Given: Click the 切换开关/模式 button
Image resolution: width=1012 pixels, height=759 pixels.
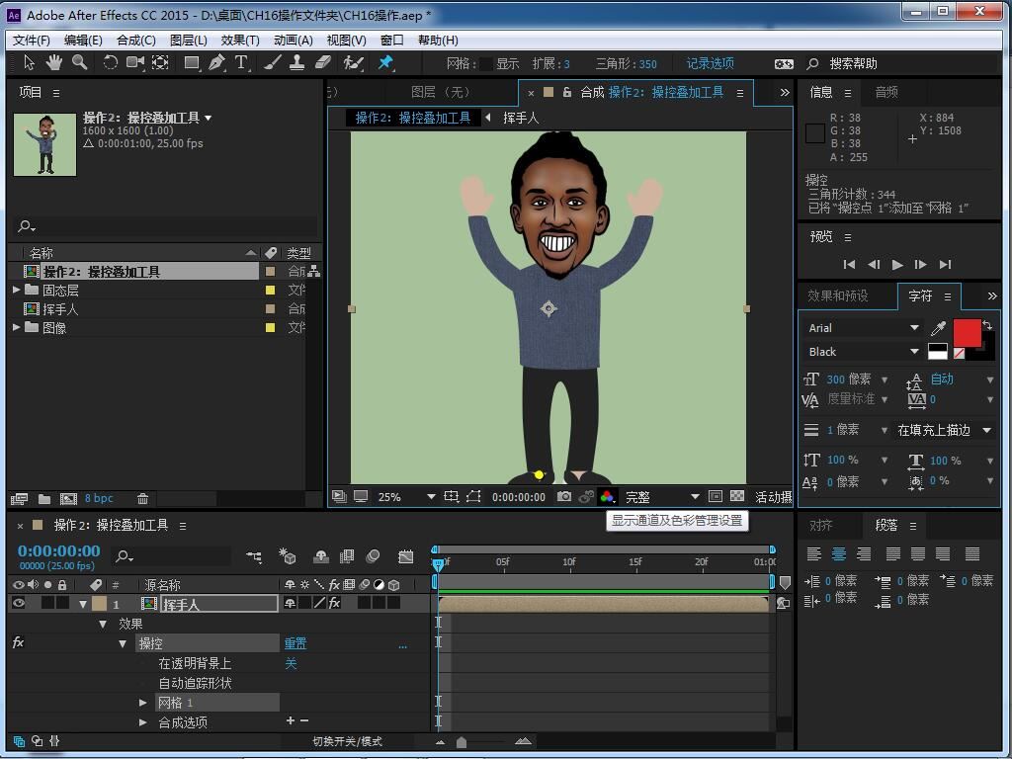Looking at the screenshot, I should click(x=347, y=741).
